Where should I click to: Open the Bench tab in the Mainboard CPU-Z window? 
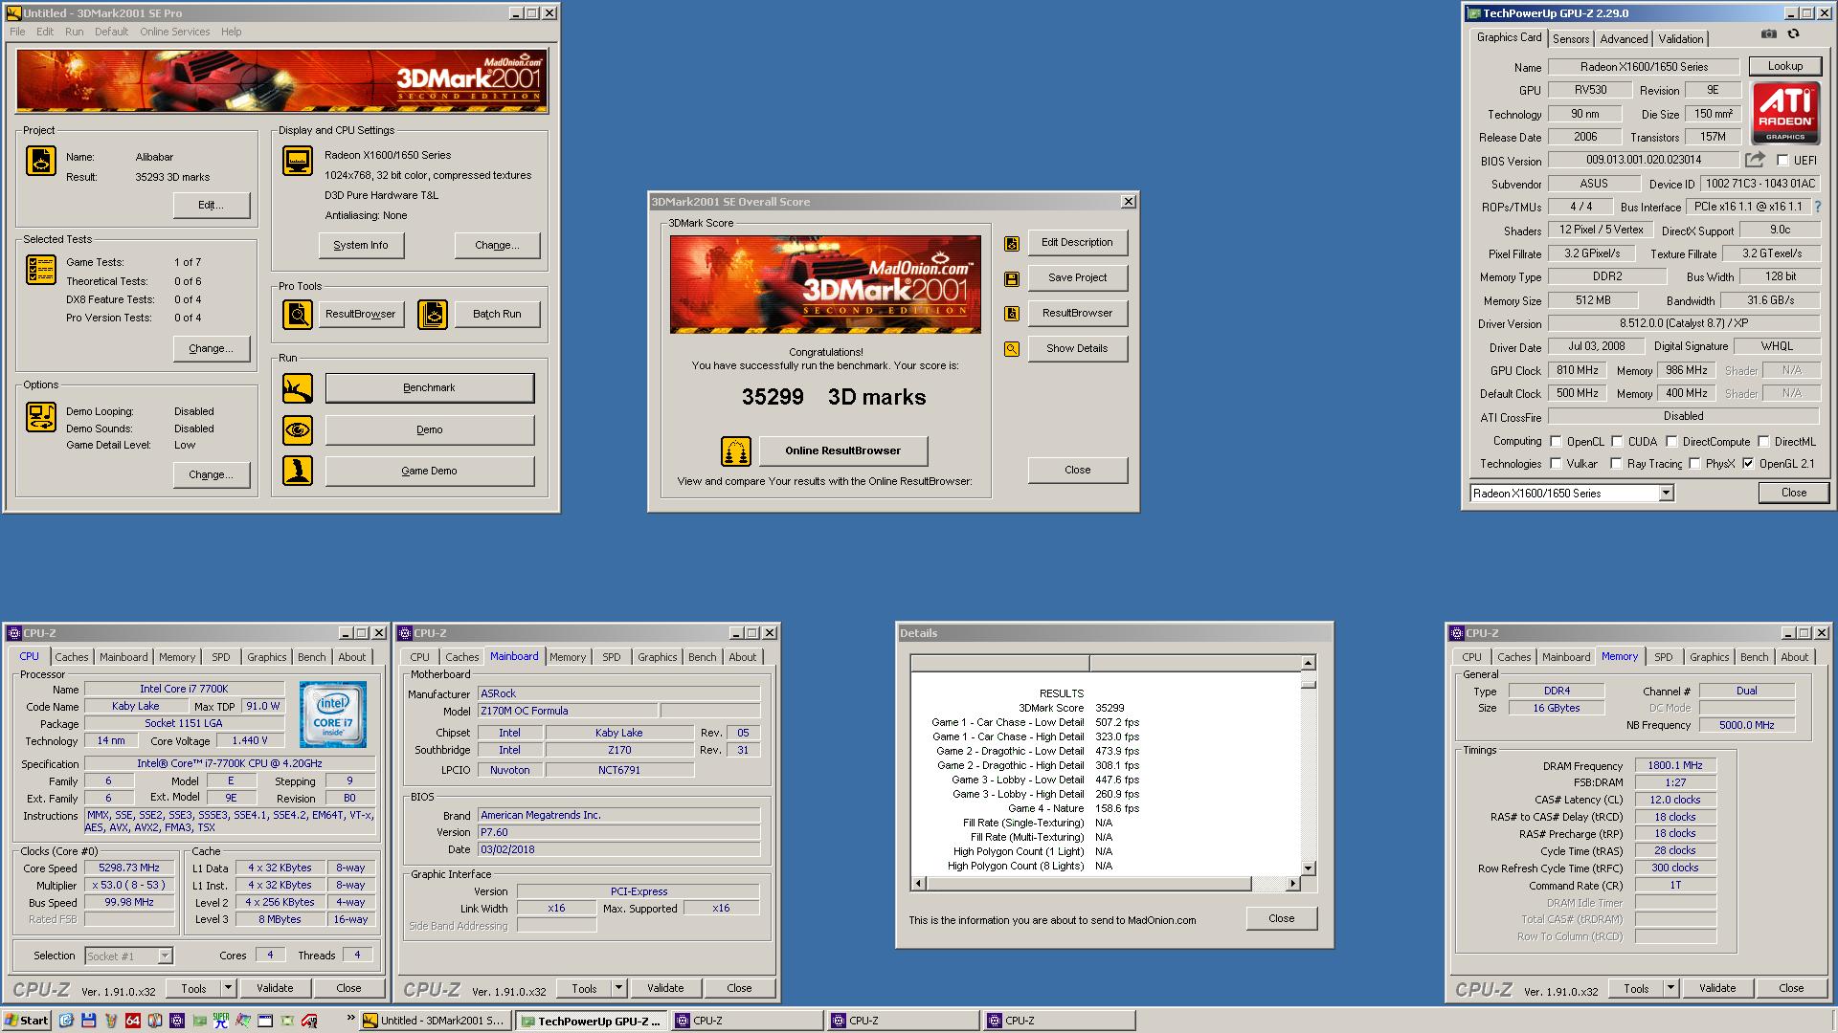tap(702, 657)
